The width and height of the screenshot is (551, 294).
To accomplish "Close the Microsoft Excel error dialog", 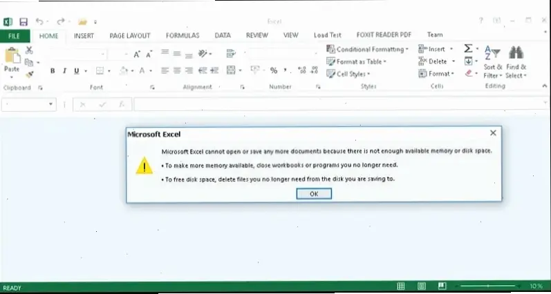I will (x=493, y=133).
